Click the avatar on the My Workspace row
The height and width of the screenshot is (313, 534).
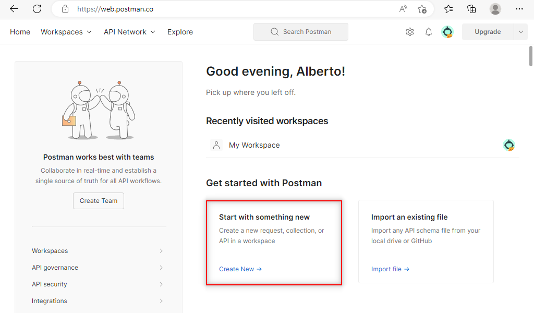coord(509,145)
